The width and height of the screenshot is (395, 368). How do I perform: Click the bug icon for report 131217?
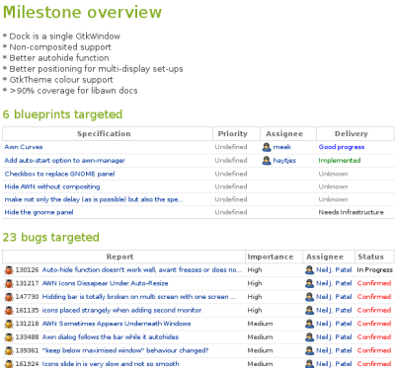(x=9, y=283)
